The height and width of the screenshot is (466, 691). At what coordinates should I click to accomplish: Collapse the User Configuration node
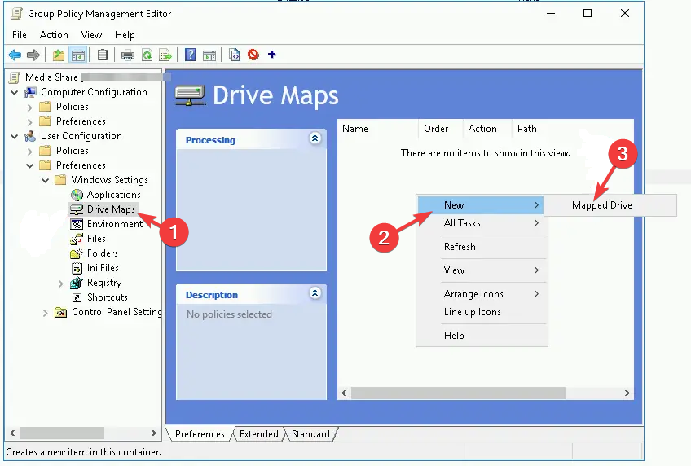click(x=15, y=137)
